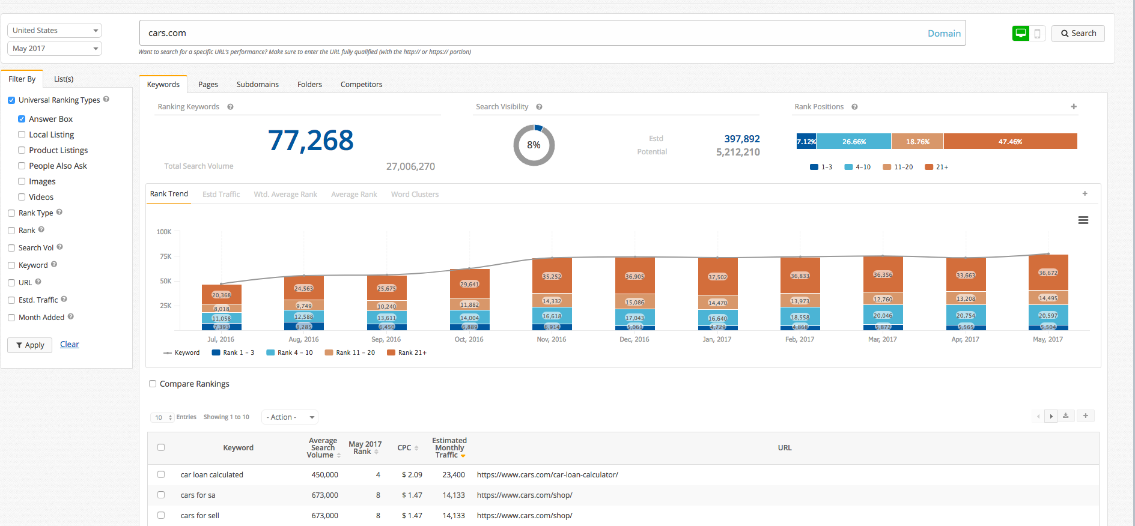Switch to the Subdomains tab
Screen dimensions: 1135x526
click(258, 85)
